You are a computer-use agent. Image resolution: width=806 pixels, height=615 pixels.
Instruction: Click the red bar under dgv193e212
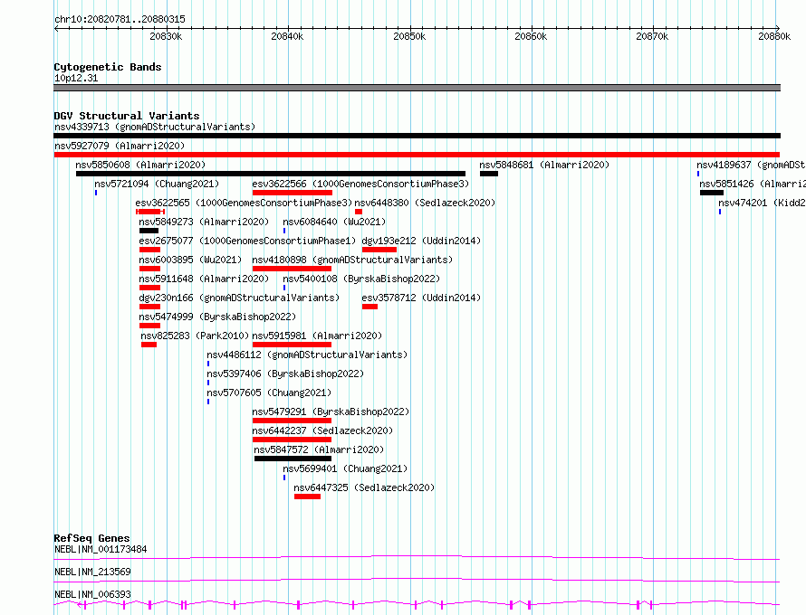(379, 250)
